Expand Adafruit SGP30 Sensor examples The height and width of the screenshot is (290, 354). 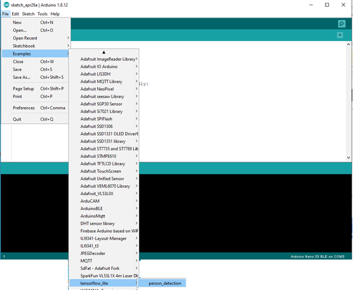pyautogui.click(x=104, y=104)
